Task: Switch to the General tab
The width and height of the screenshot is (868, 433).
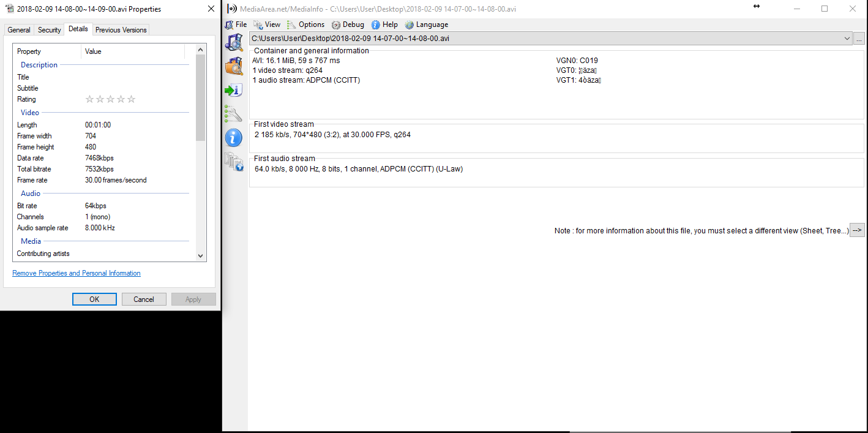Action: [x=19, y=29]
